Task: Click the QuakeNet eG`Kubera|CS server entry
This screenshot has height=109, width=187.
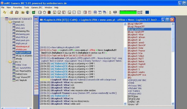Action: 20,19
